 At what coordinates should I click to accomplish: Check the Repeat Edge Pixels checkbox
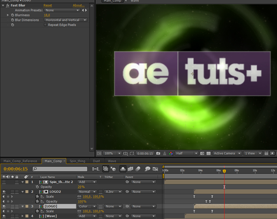tap(45, 25)
